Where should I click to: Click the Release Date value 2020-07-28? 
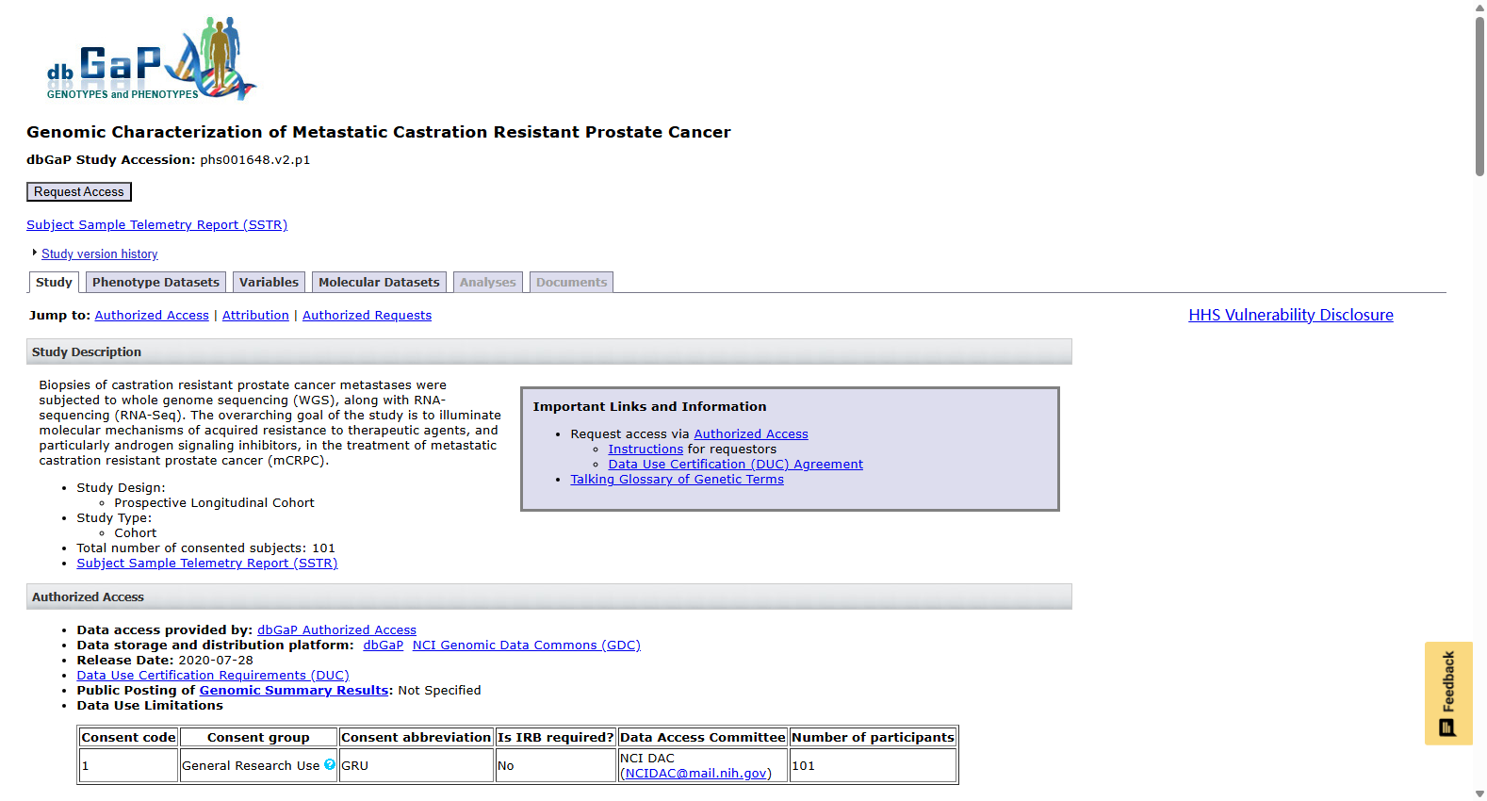pyautogui.click(x=216, y=660)
